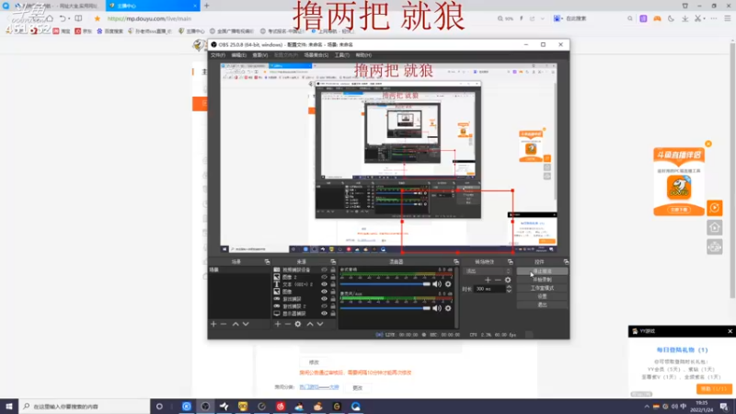This screenshot has width=736, height=414.
Task: Pop out the Controls dock panel
Action: point(566,261)
